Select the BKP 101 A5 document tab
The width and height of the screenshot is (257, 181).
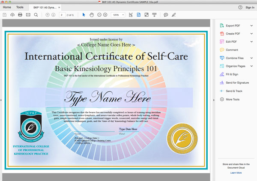coord(45,8)
